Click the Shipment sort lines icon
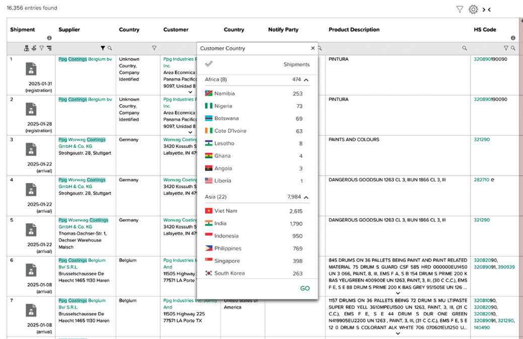The image size is (523, 339). coord(49,48)
